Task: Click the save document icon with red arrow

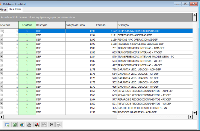Action: coord(37,125)
